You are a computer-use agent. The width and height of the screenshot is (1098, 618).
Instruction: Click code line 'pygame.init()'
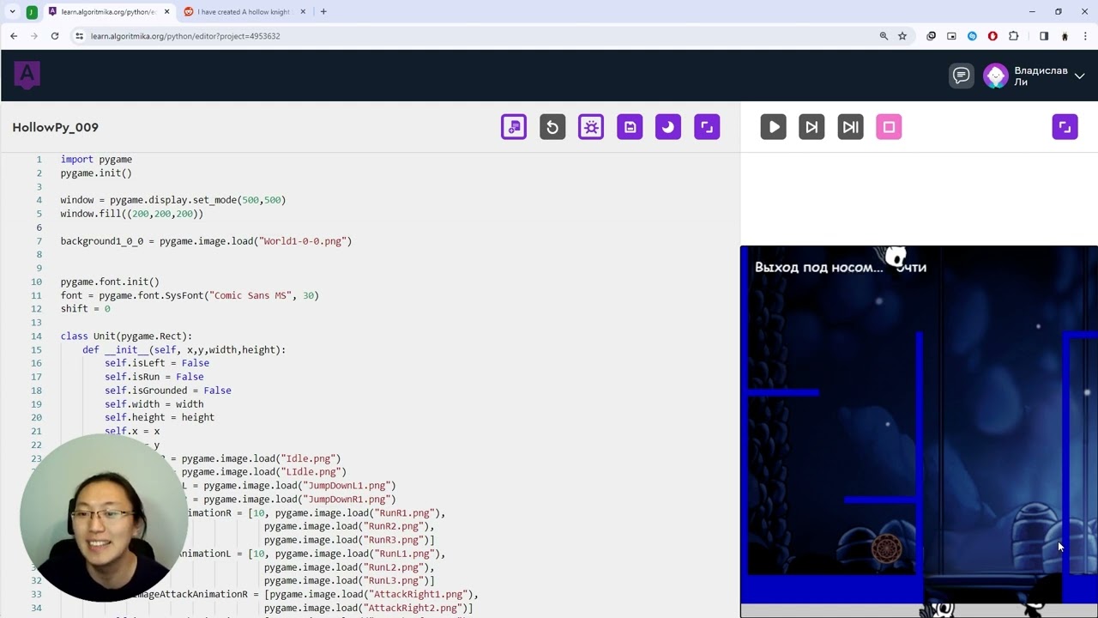(x=96, y=173)
